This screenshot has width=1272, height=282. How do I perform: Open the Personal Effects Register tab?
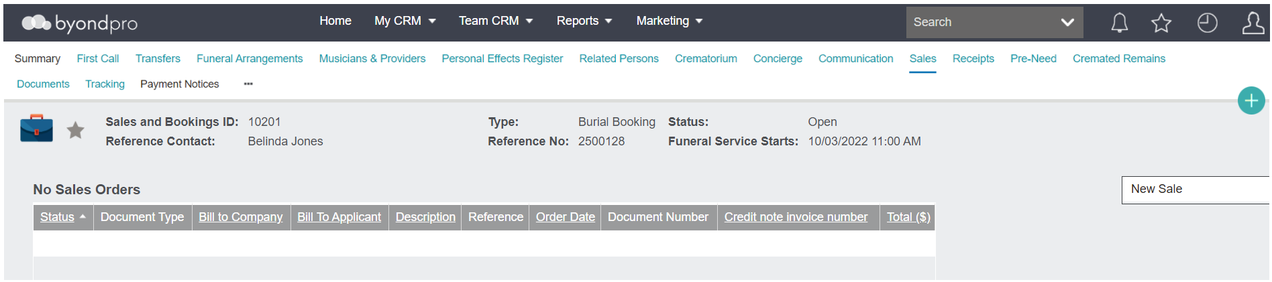point(502,58)
